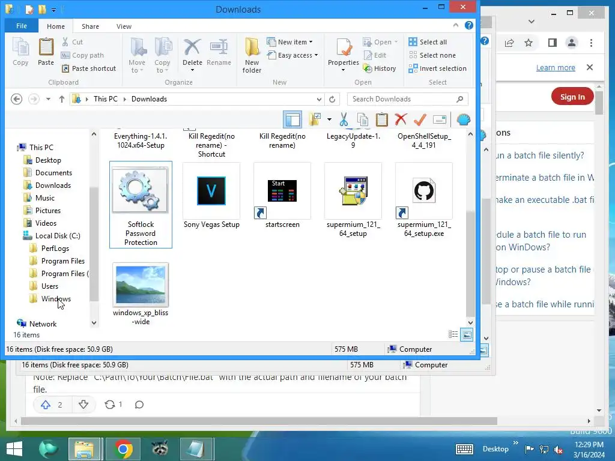Switch to details view icon
Viewport: 615px width, 461px height.
[x=453, y=334]
